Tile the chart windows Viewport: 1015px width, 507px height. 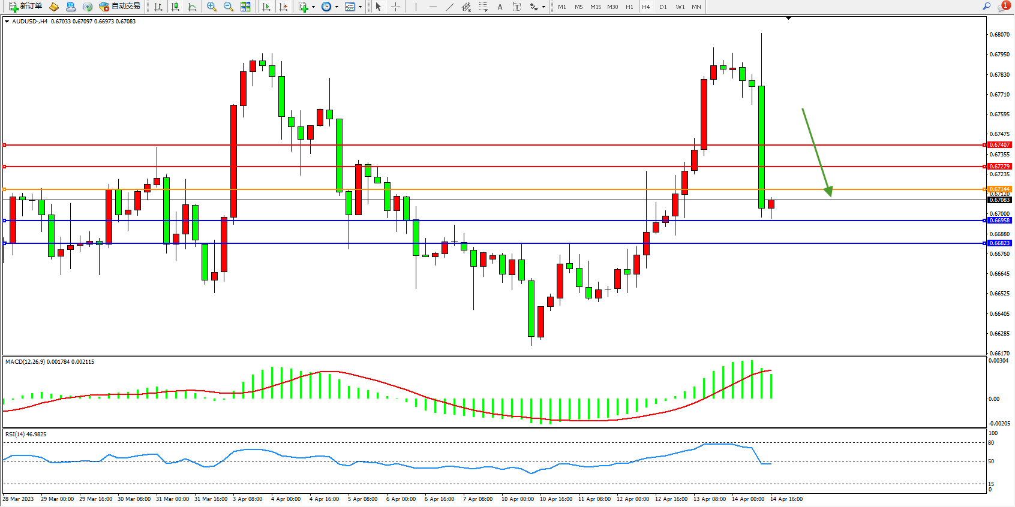(x=245, y=7)
